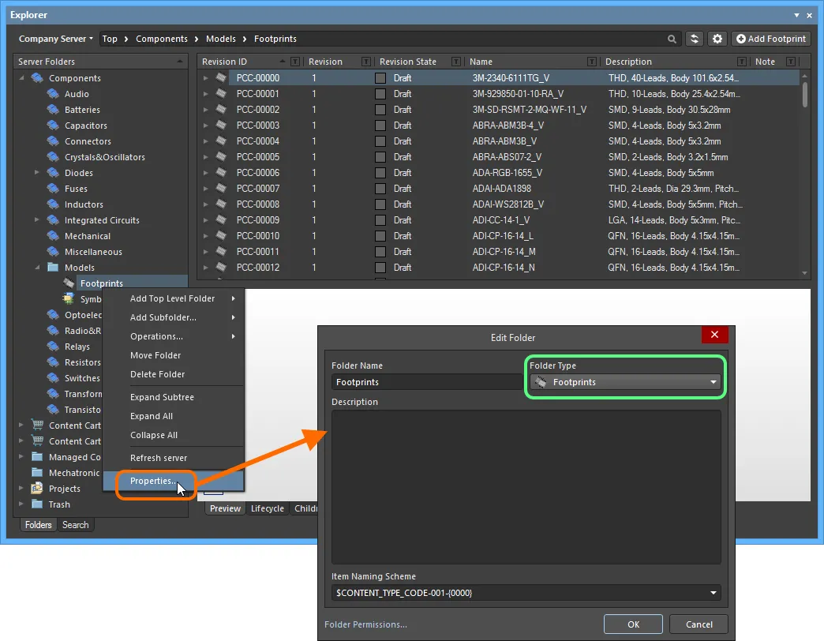Click the Models breadcrumb in the path
The width and height of the screenshot is (824, 641).
point(221,39)
